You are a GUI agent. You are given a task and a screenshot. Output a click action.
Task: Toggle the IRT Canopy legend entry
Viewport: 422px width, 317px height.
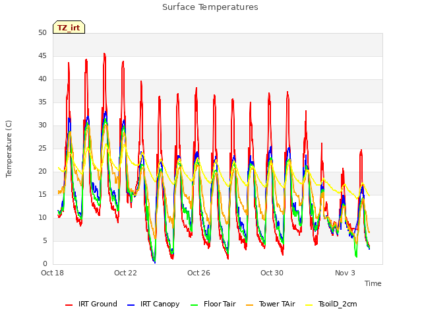154,304
